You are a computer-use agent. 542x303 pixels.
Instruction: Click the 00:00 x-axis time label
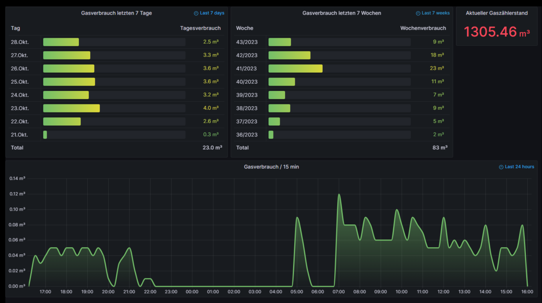tap(192, 292)
